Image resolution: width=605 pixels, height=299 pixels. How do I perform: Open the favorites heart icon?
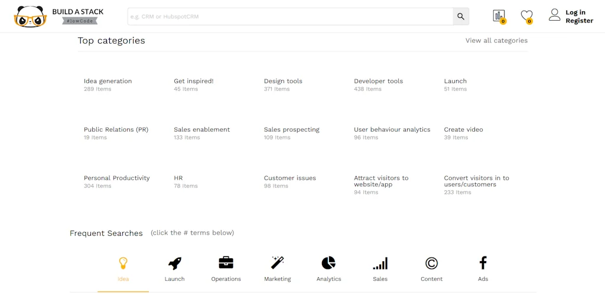tap(526, 17)
